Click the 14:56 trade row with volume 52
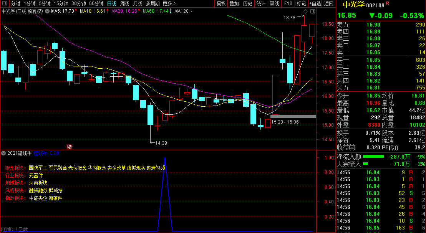Viewport: 426px width, 233px height. click(381, 193)
